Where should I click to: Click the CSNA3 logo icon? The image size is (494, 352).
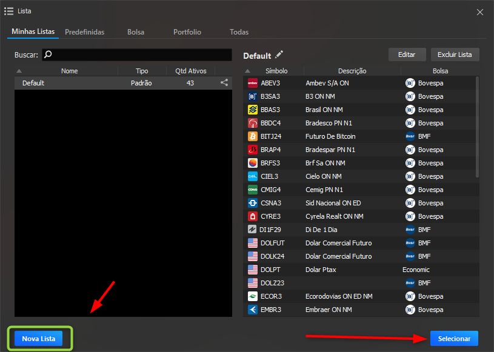tap(253, 203)
